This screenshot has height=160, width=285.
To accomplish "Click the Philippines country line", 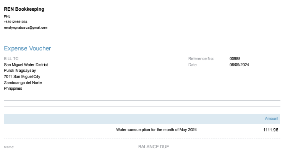I will point(13,89).
